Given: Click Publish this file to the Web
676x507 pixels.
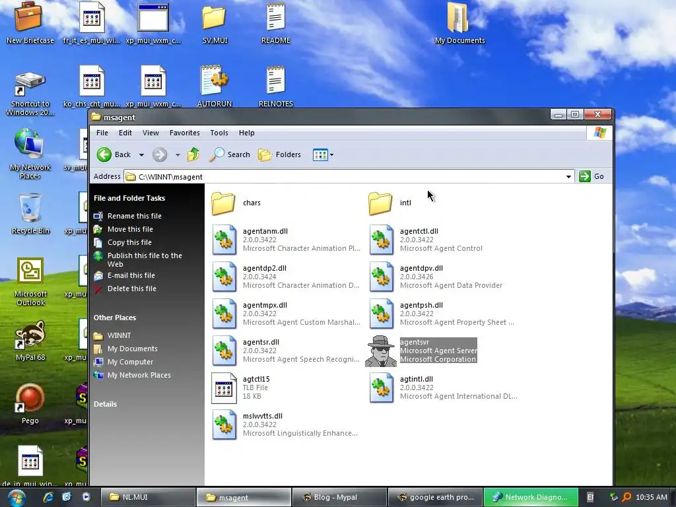Looking at the screenshot, I should click(145, 259).
